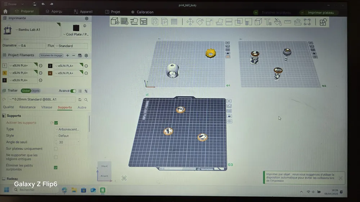
Task: Click the Arrange all objects icon
Action: (144, 22)
